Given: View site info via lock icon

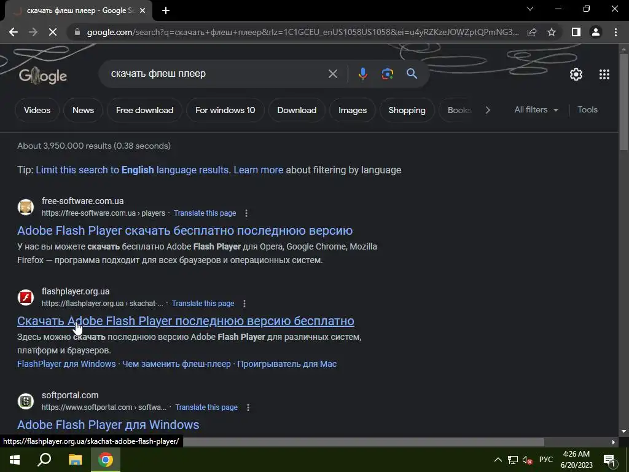Looking at the screenshot, I should (x=77, y=32).
